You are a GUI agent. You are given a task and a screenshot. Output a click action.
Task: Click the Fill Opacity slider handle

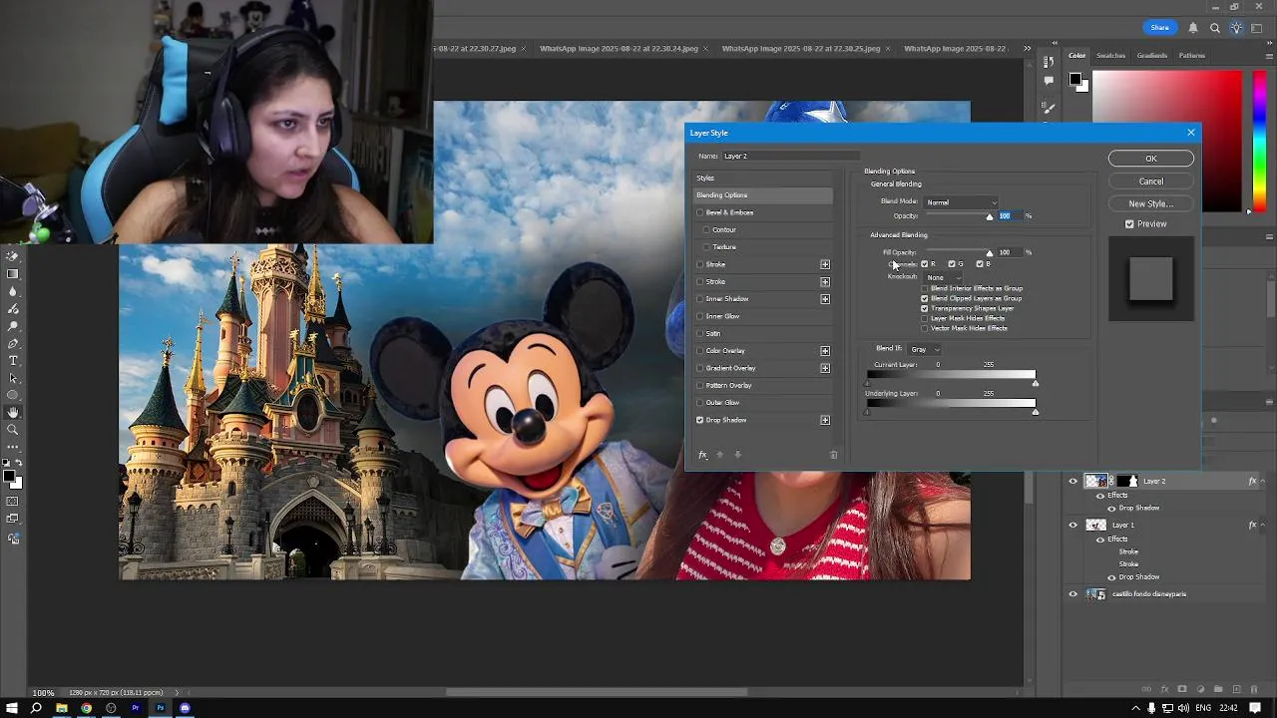[990, 253]
